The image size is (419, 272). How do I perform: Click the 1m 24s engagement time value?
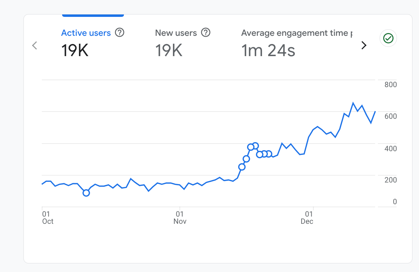(x=268, y=51)
